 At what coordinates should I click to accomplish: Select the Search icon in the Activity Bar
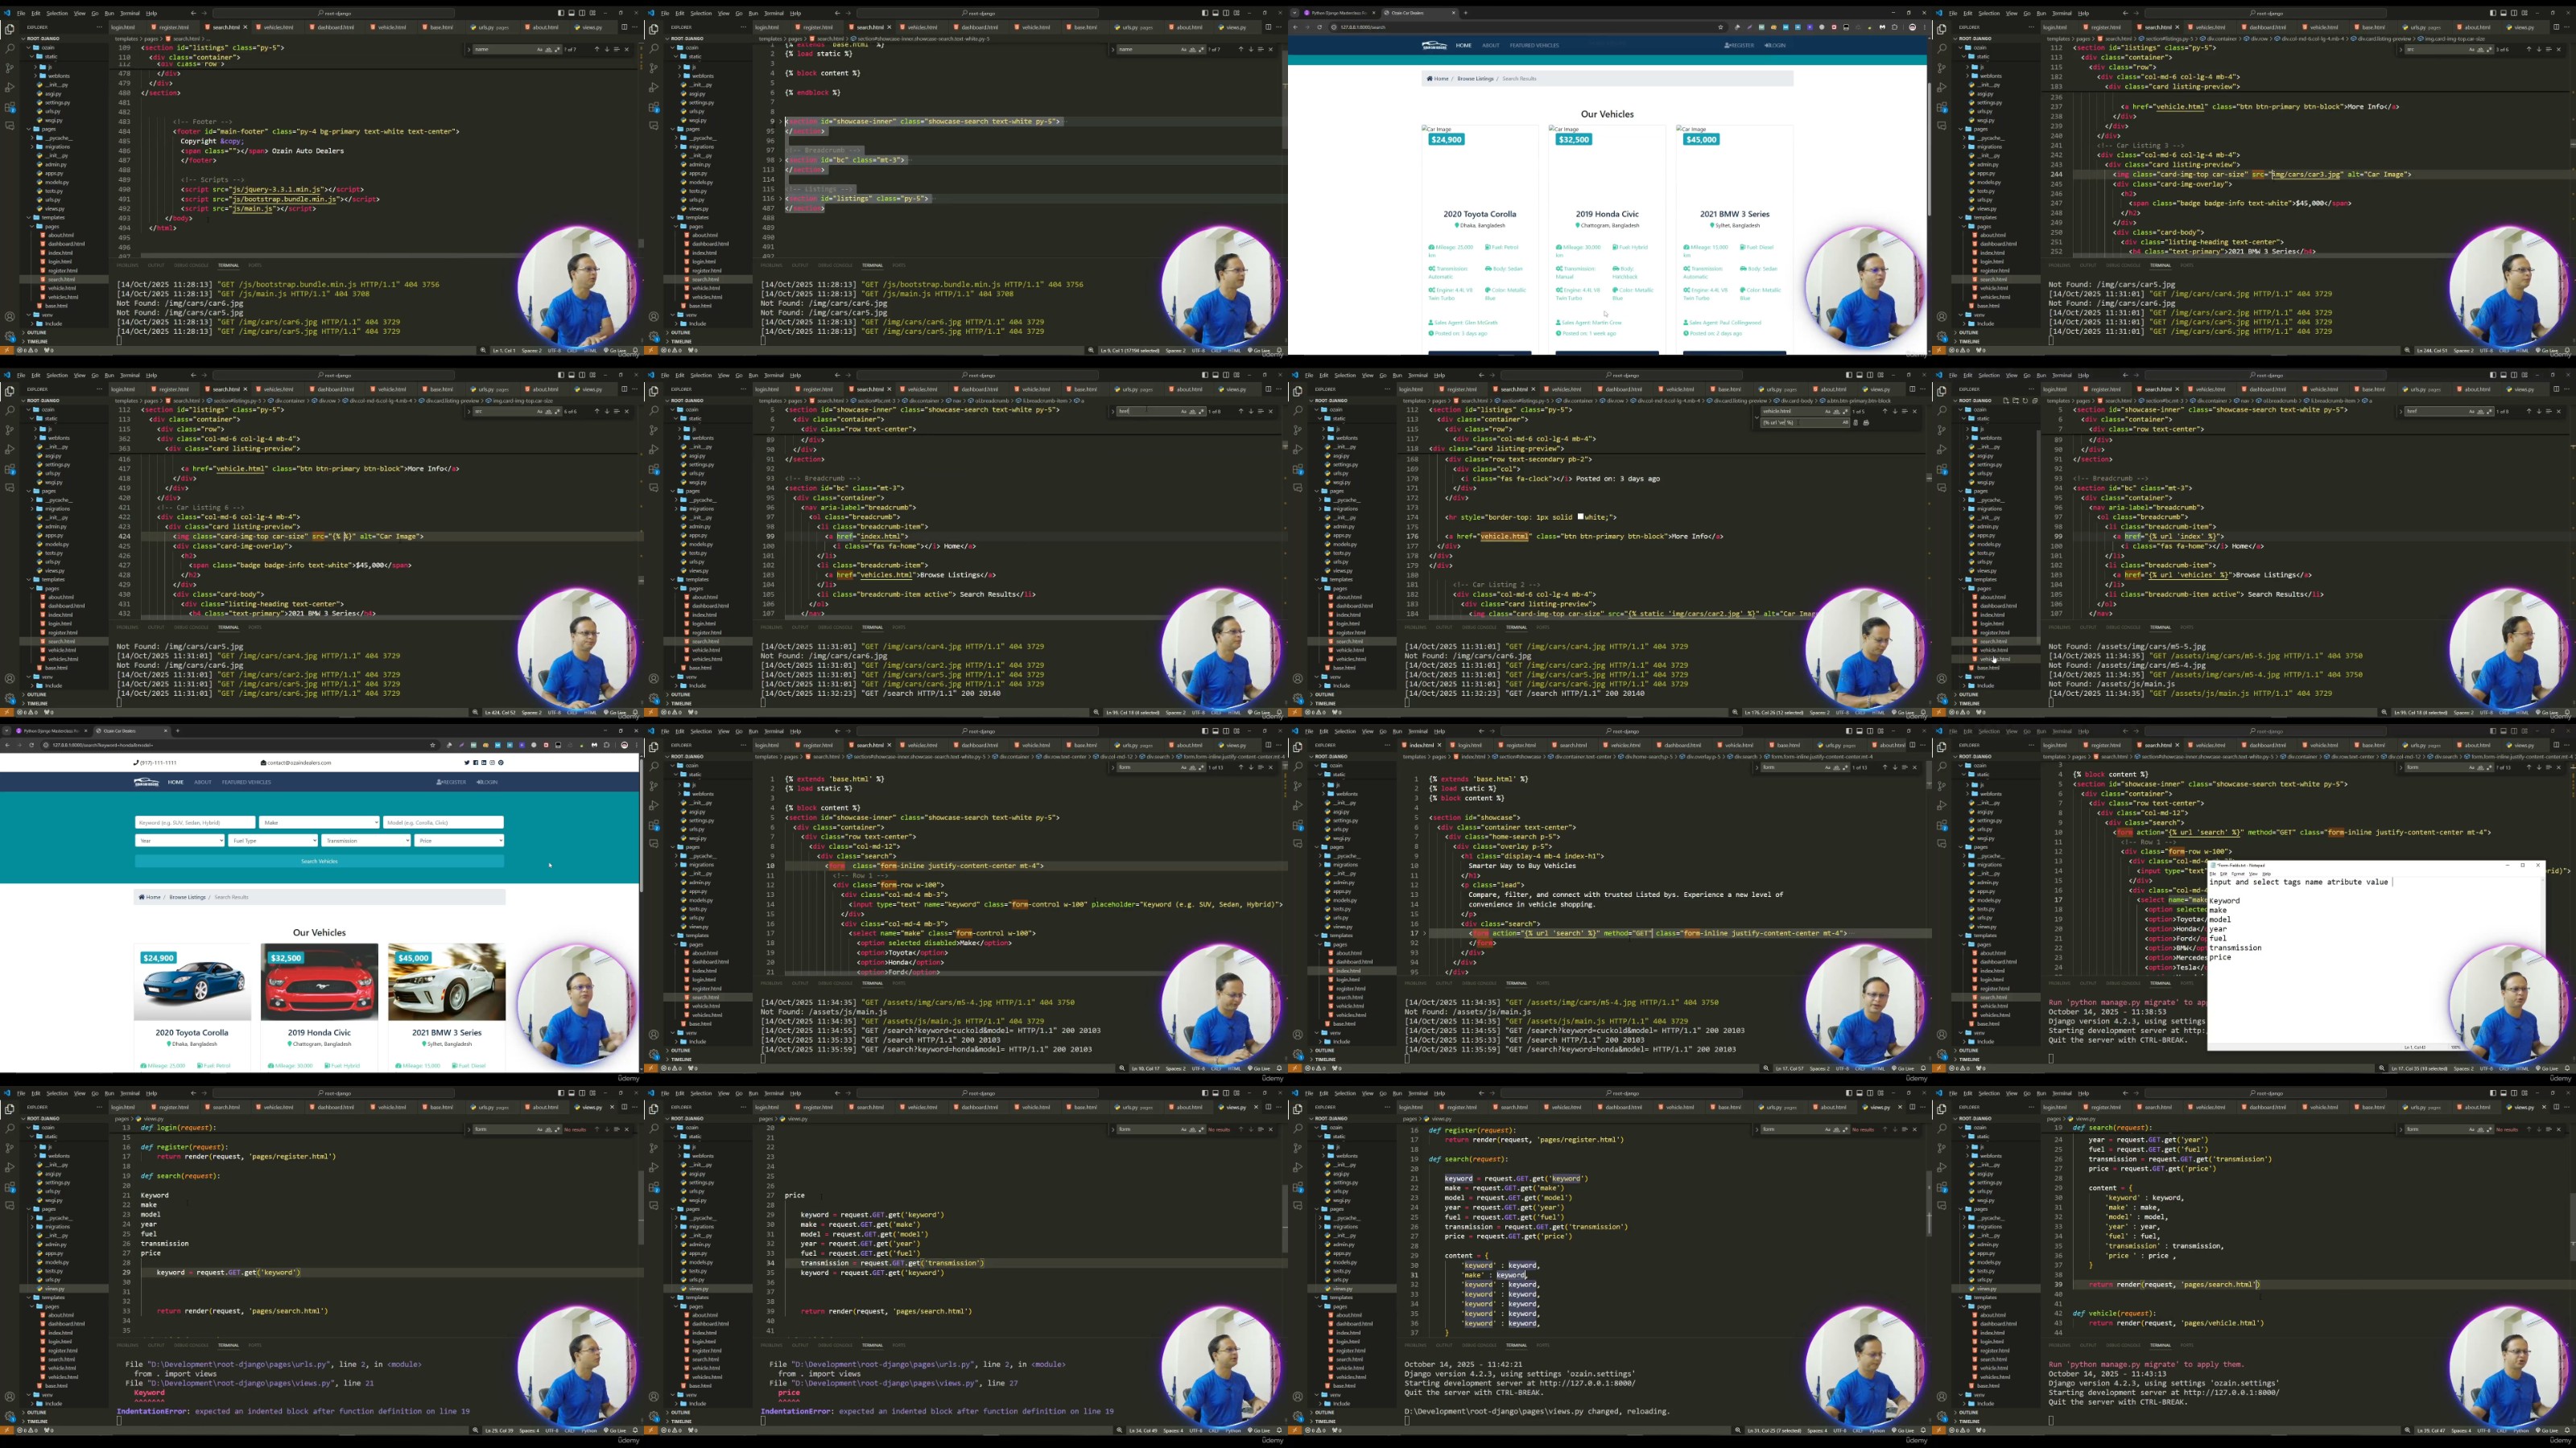click(x=9, y=49)
